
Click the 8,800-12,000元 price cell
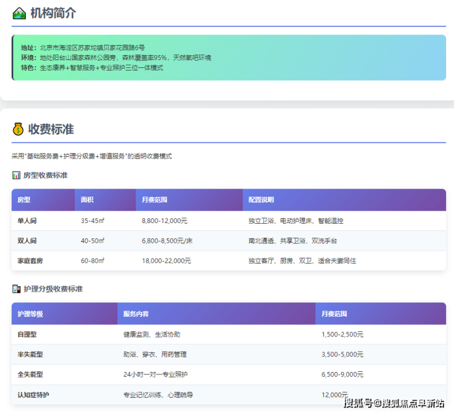click(164, 221)
